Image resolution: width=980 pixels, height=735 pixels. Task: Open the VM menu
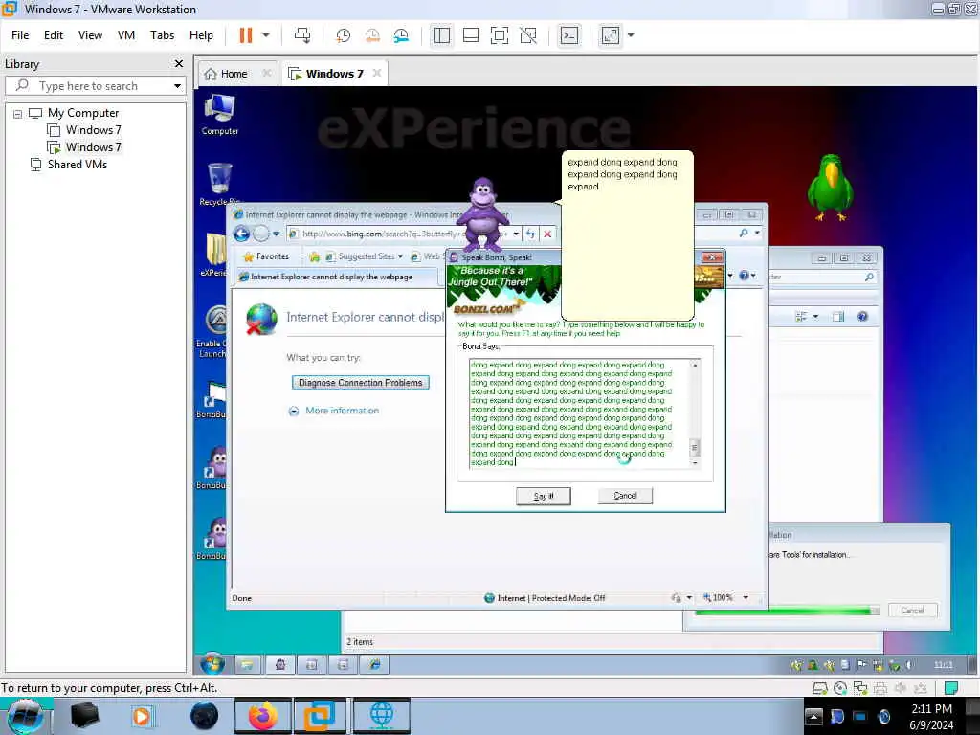(126, 35)
